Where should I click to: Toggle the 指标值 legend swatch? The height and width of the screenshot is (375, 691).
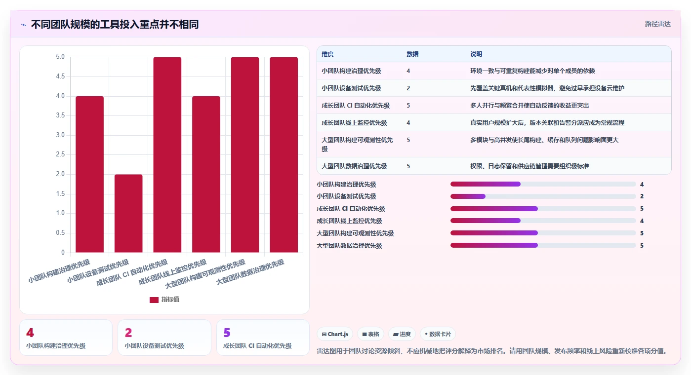coord(154,300)
